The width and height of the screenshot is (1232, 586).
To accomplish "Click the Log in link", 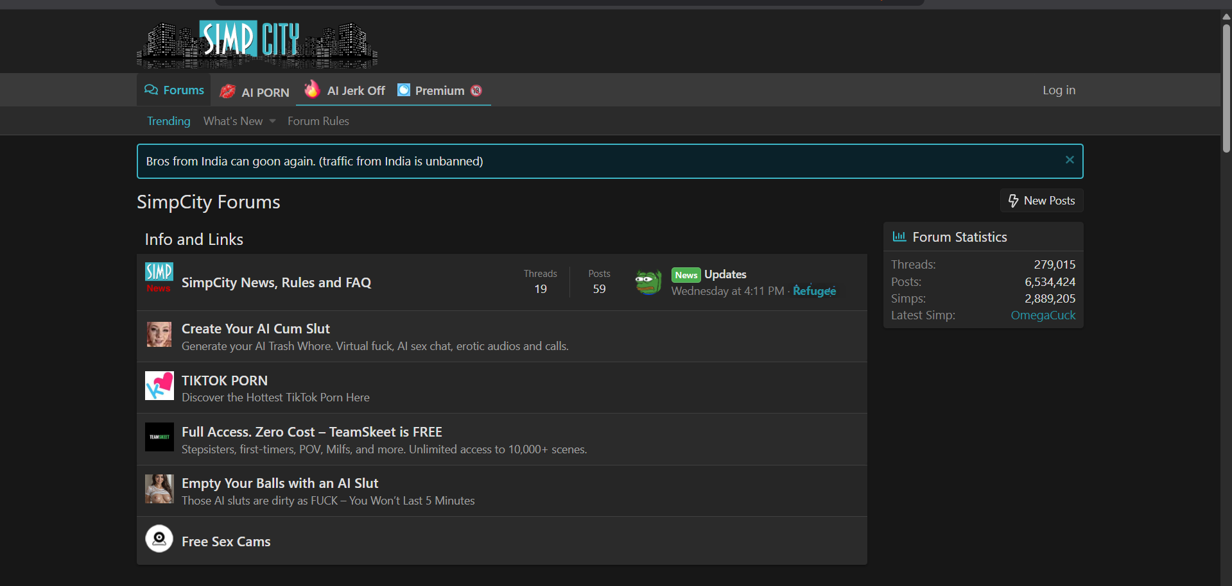I will click(x=1059, y=90).
